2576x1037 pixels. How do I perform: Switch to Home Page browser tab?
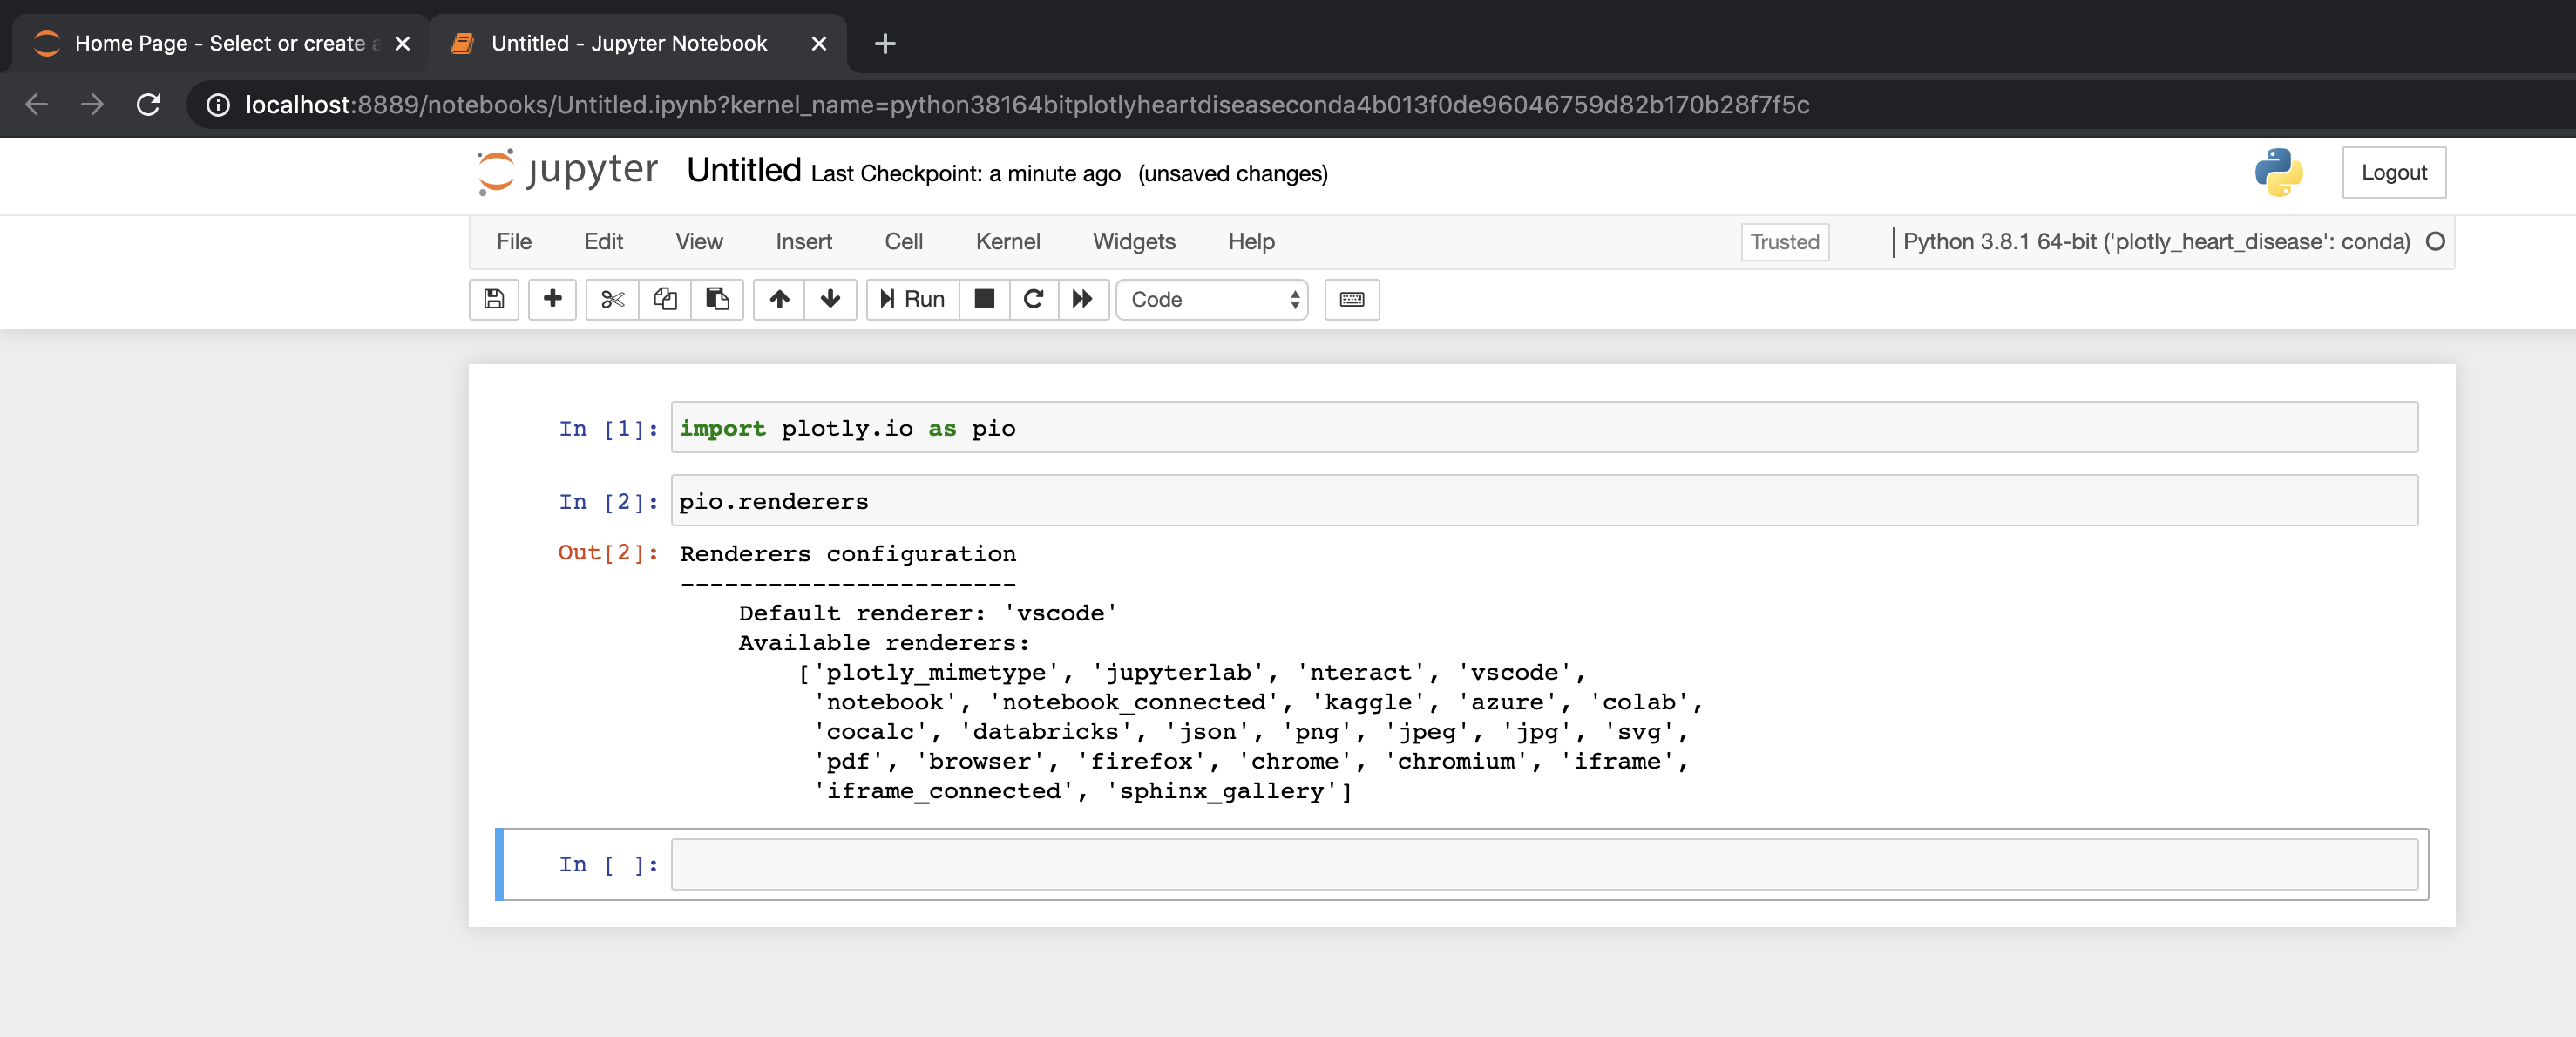pos(220,43)
